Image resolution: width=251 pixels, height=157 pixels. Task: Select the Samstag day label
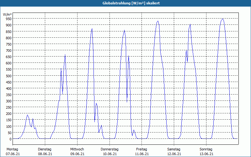tap(174, 149)
